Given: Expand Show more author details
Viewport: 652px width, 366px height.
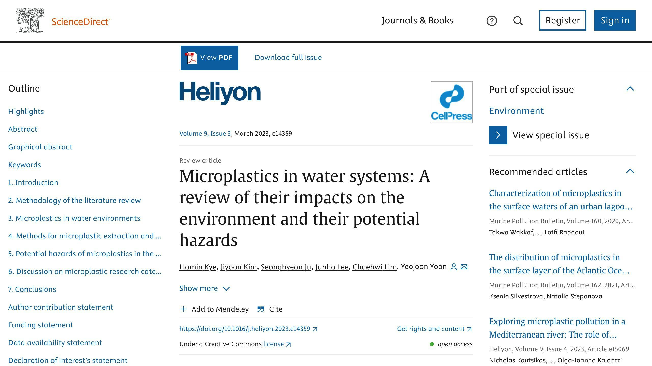Looking at the screenshot, I should pos(205,288).
